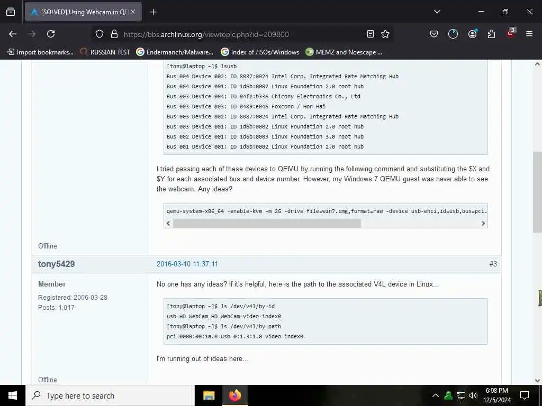The width and height of the screenshot is (542, 406).
Task: Click Firefox taskbar icon
Action: click(x=234, y=395)
